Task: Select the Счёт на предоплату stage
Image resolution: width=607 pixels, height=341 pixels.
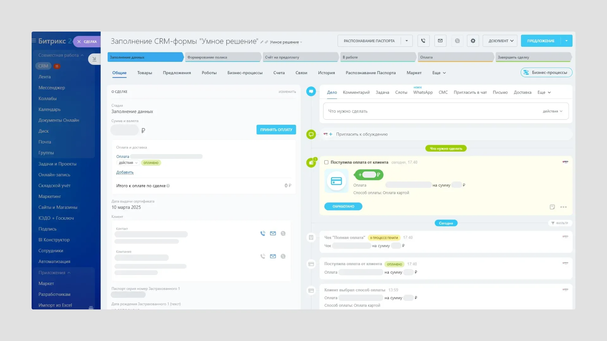Action: click(x=300, y=57)
